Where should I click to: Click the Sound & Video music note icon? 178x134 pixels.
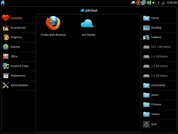pyautogui.click(x=6, y=66)
